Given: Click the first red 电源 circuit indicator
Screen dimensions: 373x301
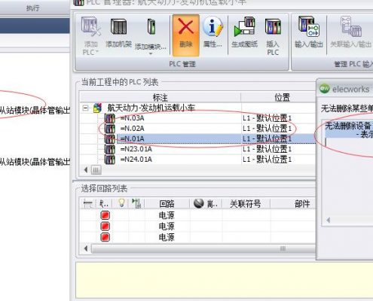Looking at the screenshot, I should pyautogui.click(x=105, y=215).
